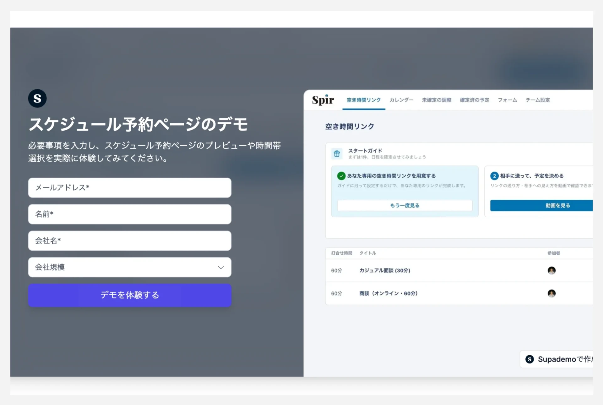Click the まずは1件、日程を確定させてみましょう subtitle
The width and height of the screenshot is (603, 405).
[387, 157]
